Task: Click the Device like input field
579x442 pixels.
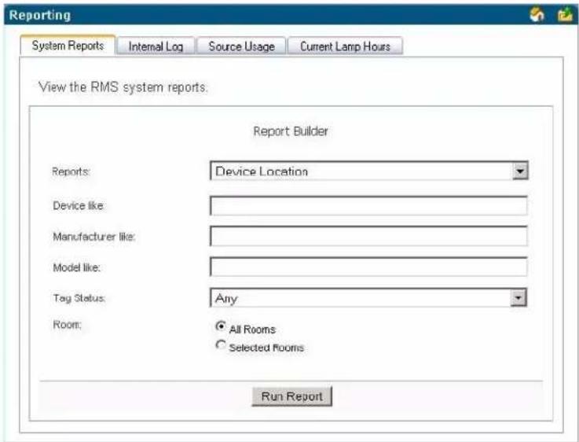Action: pos(368,205)
